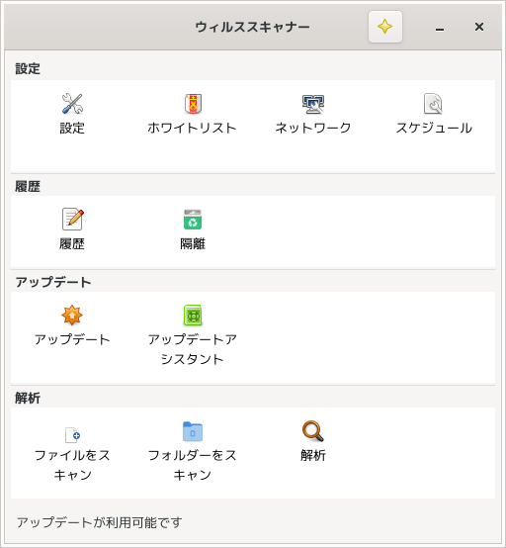Click the yellow star button in title bar
506x548 pixels.
pos(385,27)
